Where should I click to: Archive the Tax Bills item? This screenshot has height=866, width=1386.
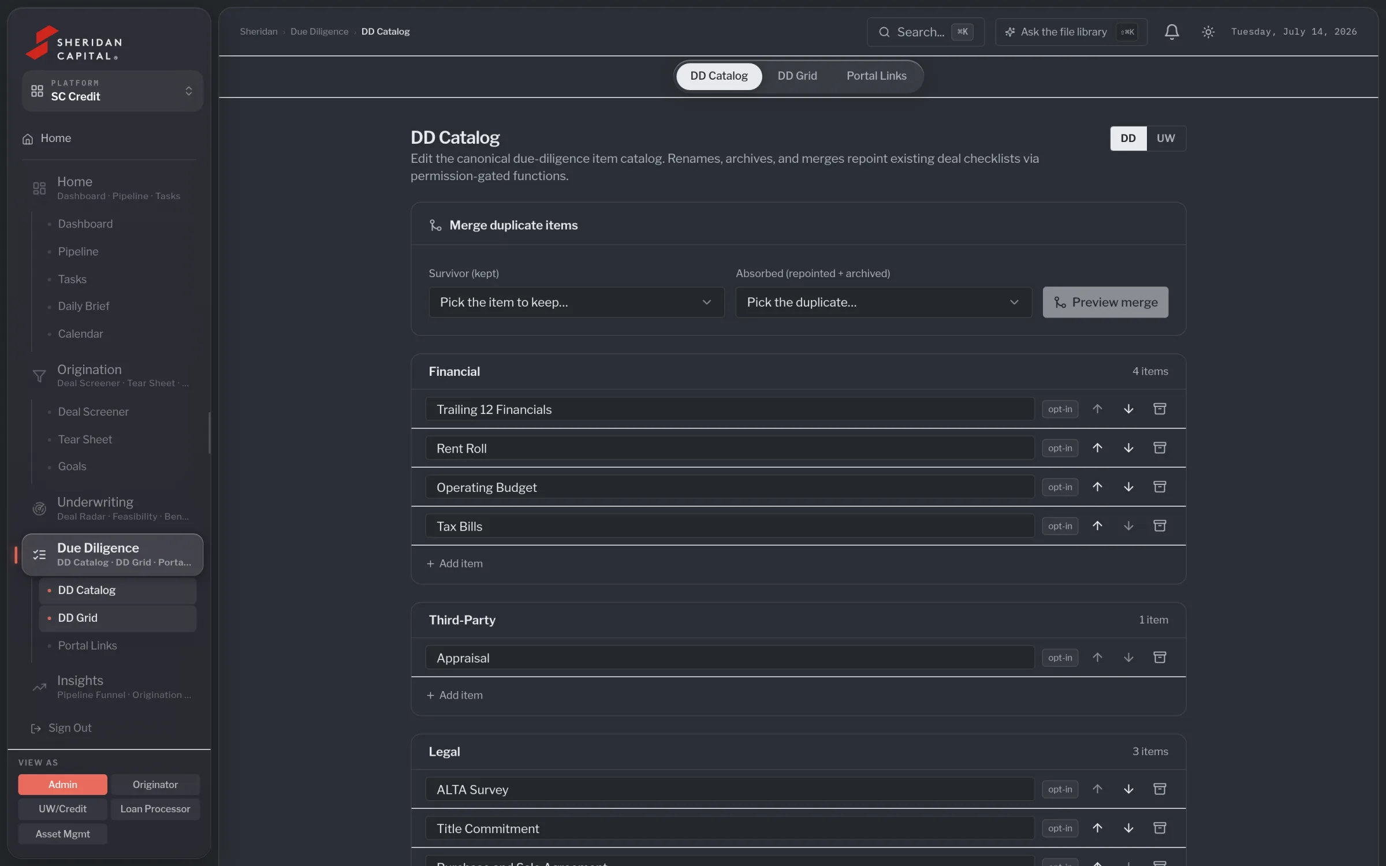[1159, 526]
